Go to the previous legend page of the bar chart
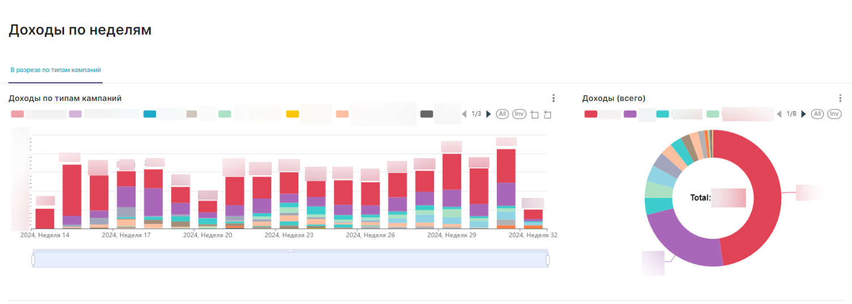The image size is (852, 304). 464,114
